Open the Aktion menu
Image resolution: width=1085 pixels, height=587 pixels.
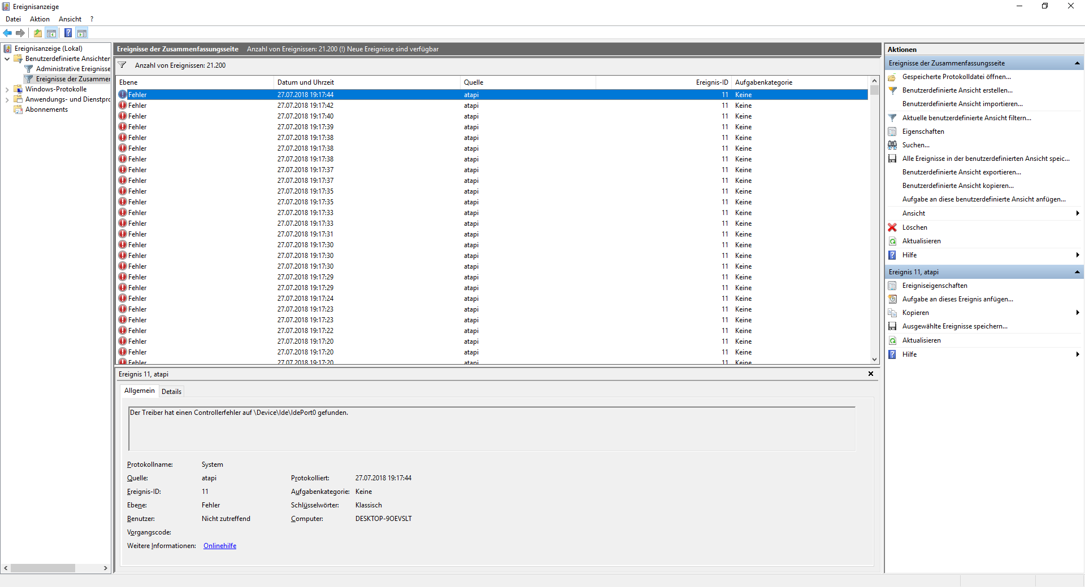point(40,19)
